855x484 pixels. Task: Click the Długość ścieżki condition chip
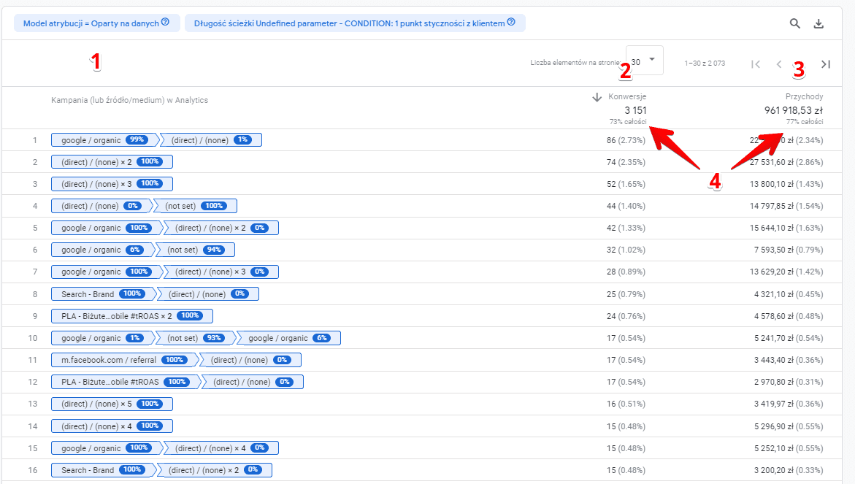[x=355, y=23]
